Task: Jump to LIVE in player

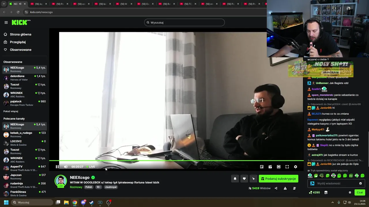Action: point(91,167)
